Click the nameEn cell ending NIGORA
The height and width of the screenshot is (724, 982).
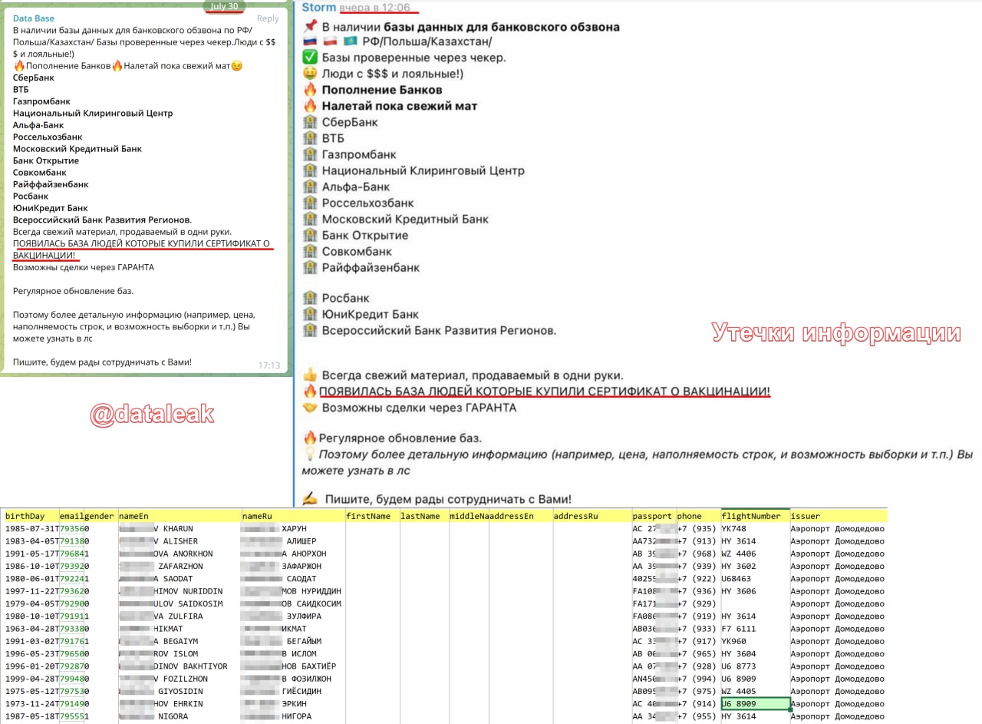click(x=179, y=716)
